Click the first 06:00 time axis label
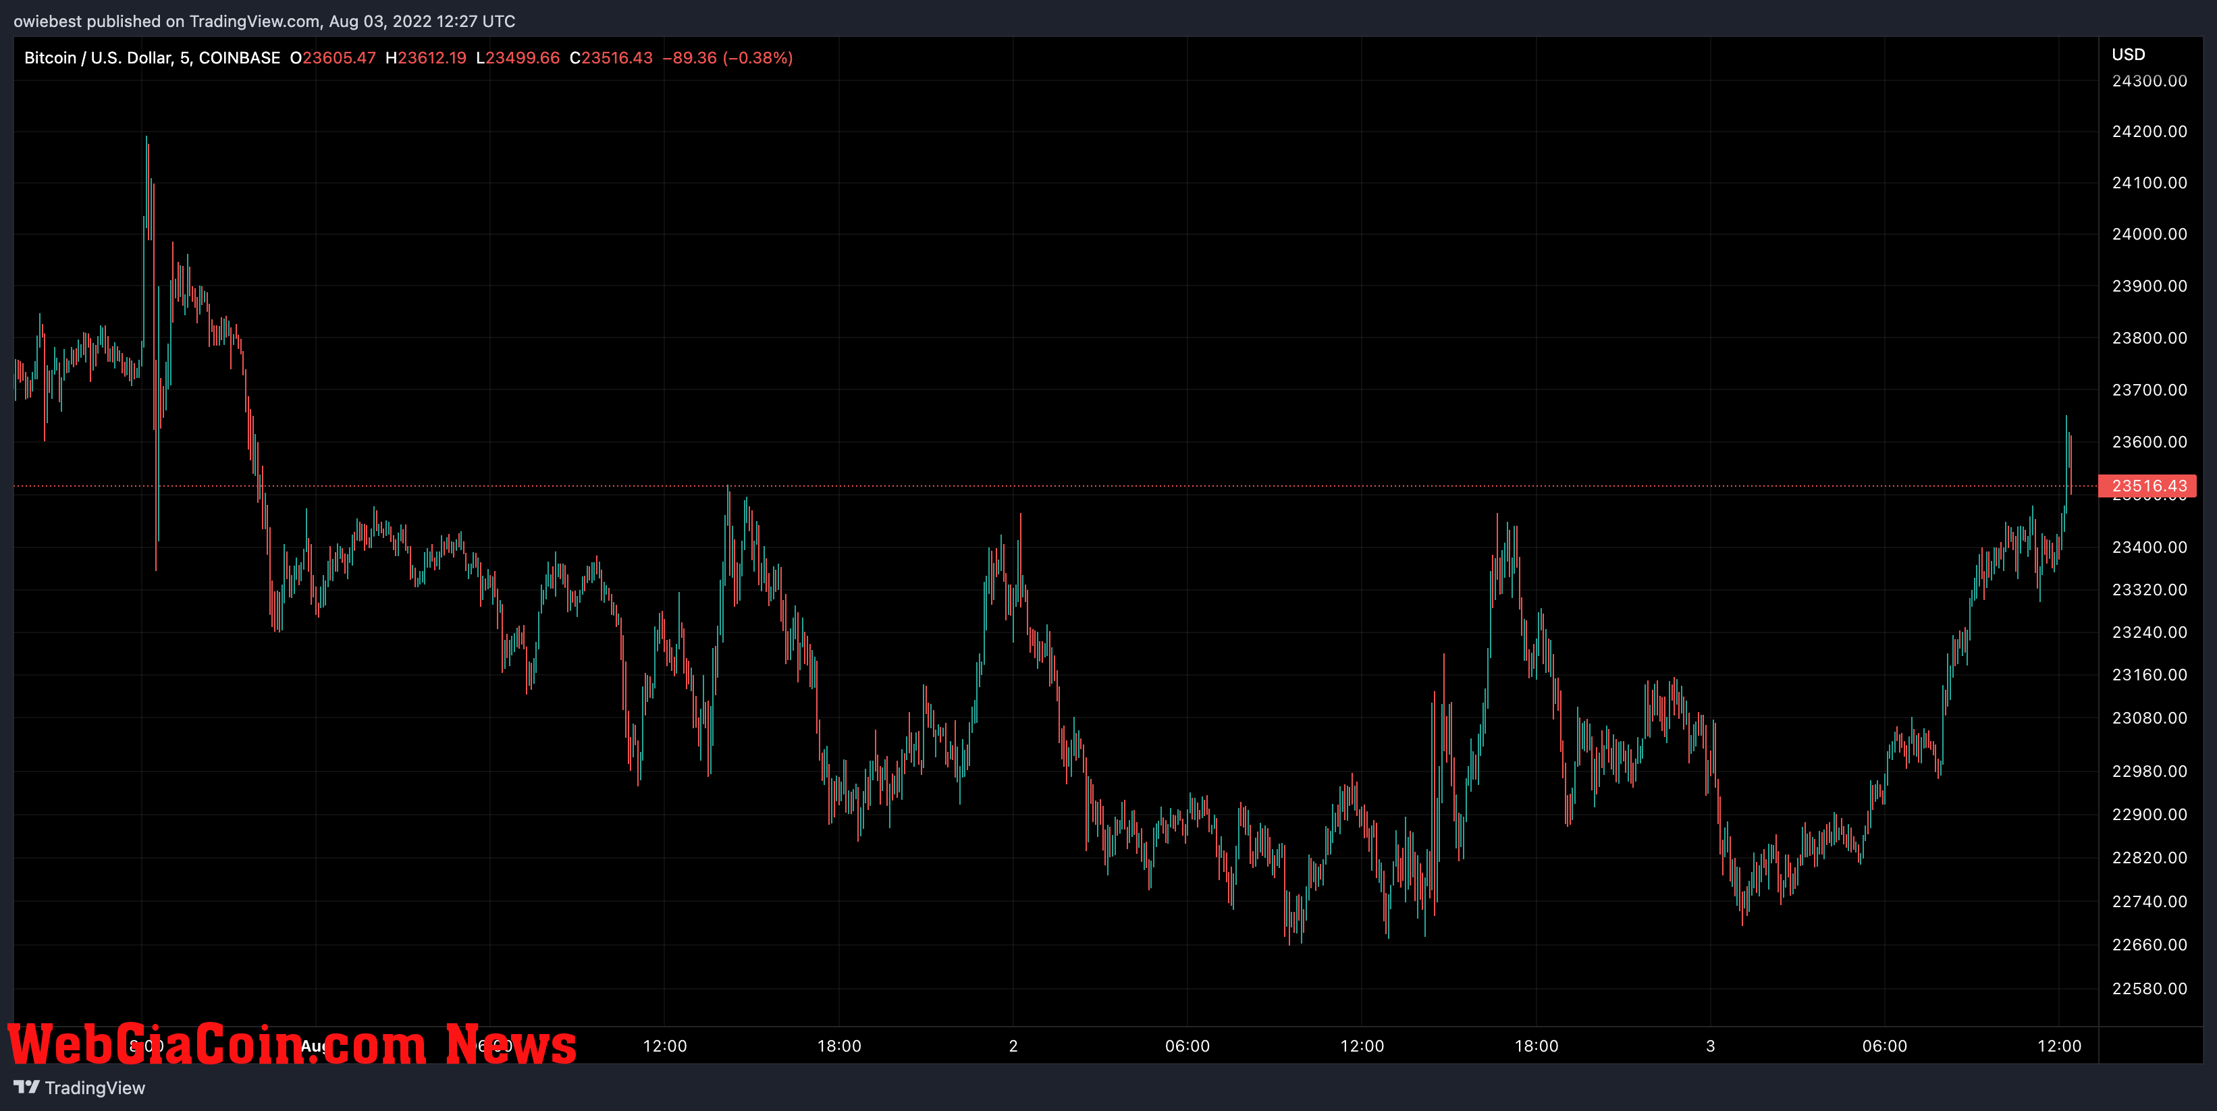This screenshot has width=2217, height=1111. point(1187,1046)
